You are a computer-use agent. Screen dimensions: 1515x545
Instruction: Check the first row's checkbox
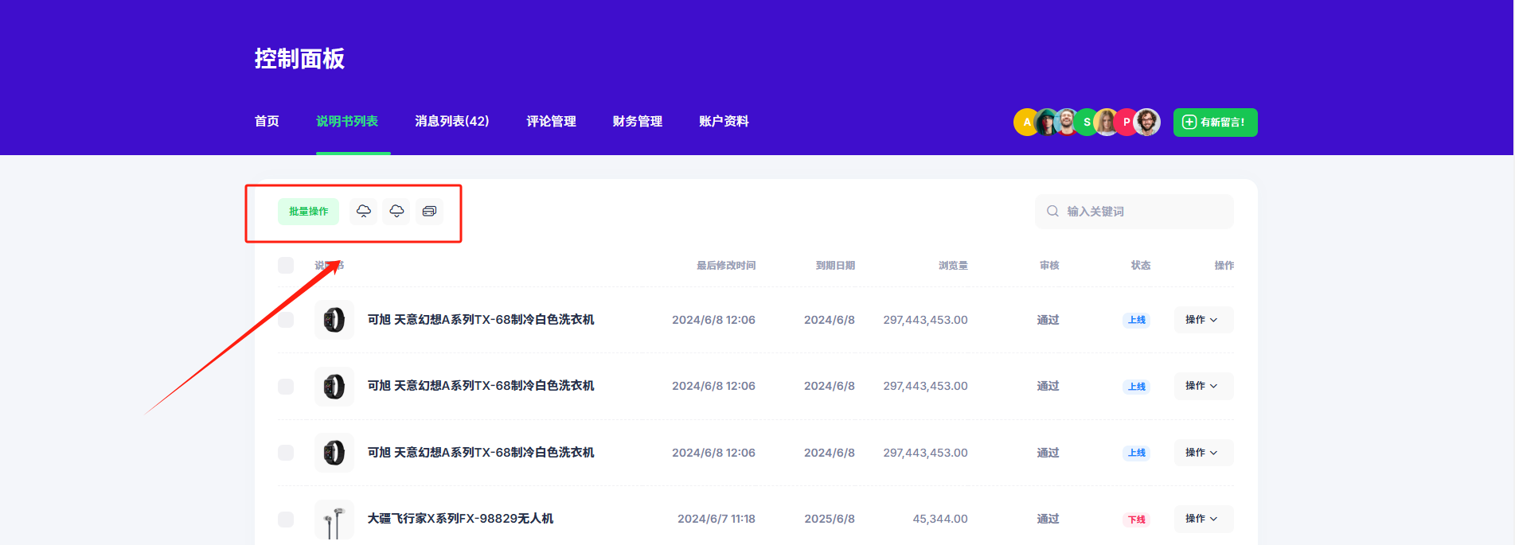coord(286,320)
